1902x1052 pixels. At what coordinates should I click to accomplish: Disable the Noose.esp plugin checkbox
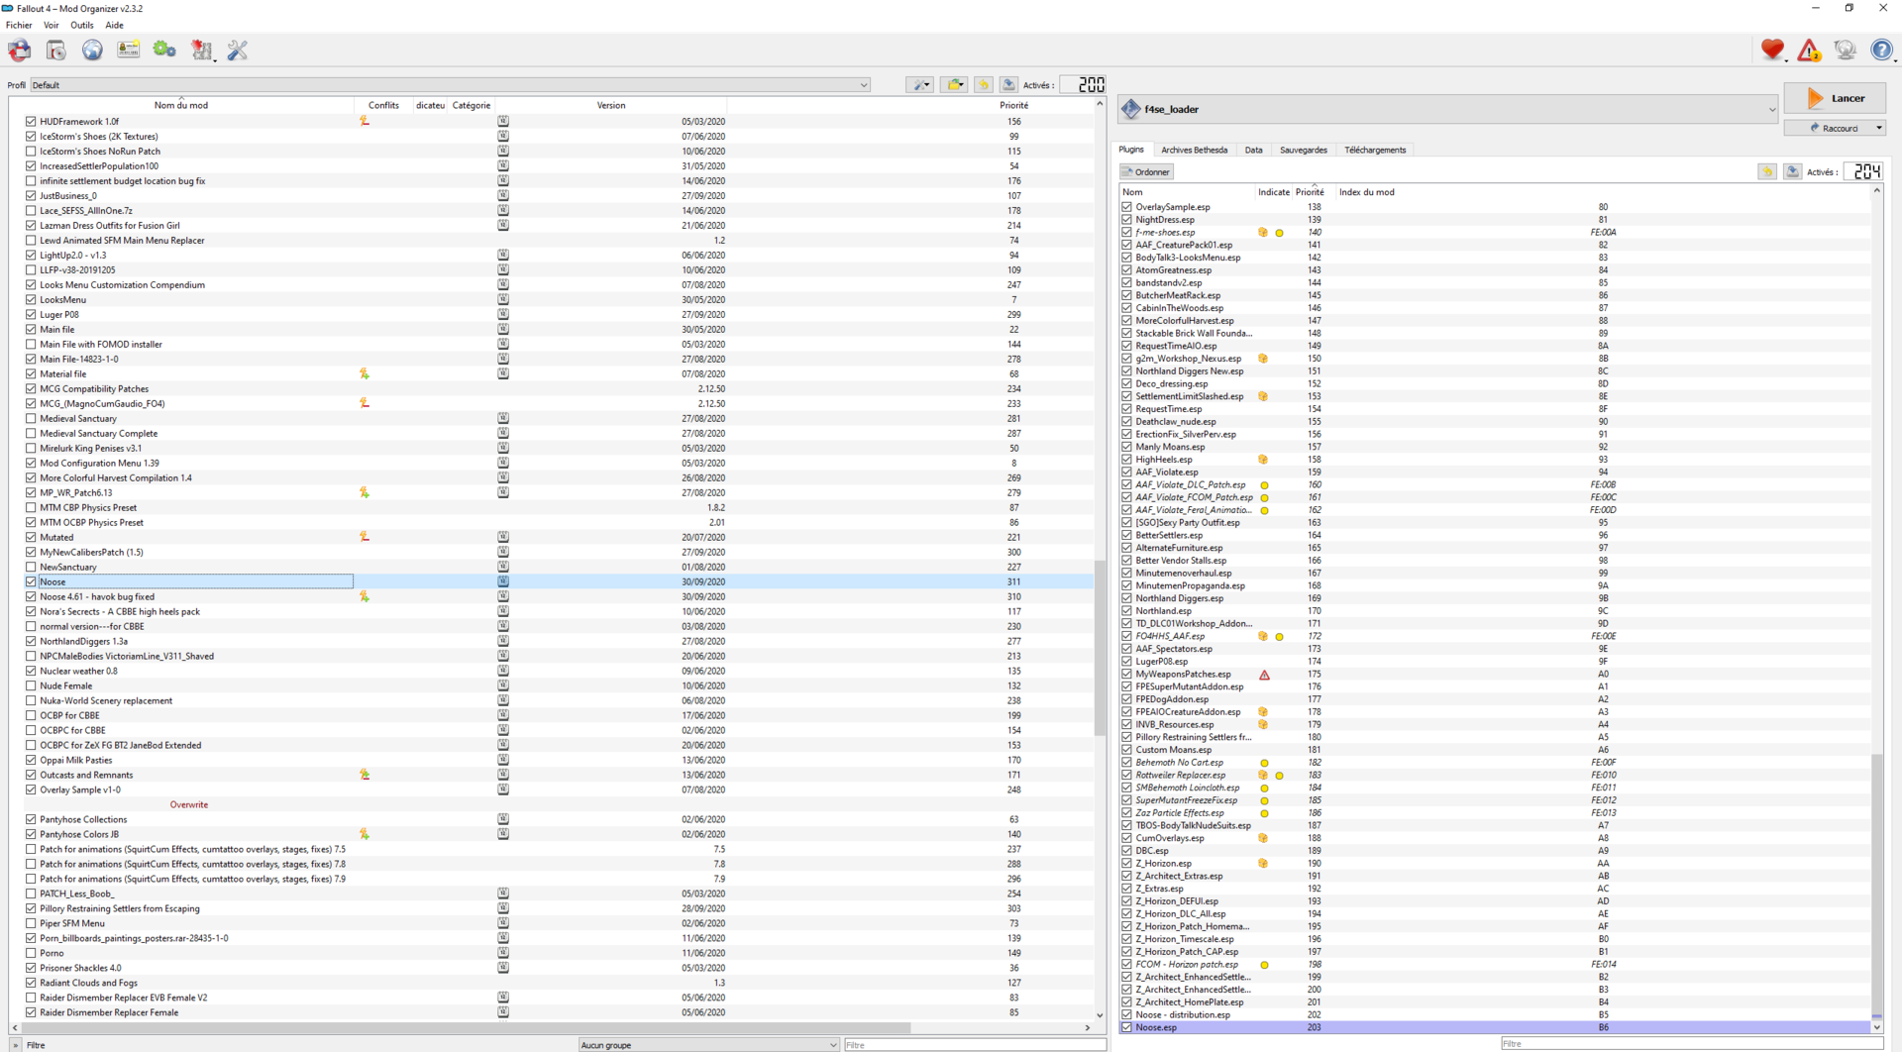pyautogui.click(x=1126, y=1027)
